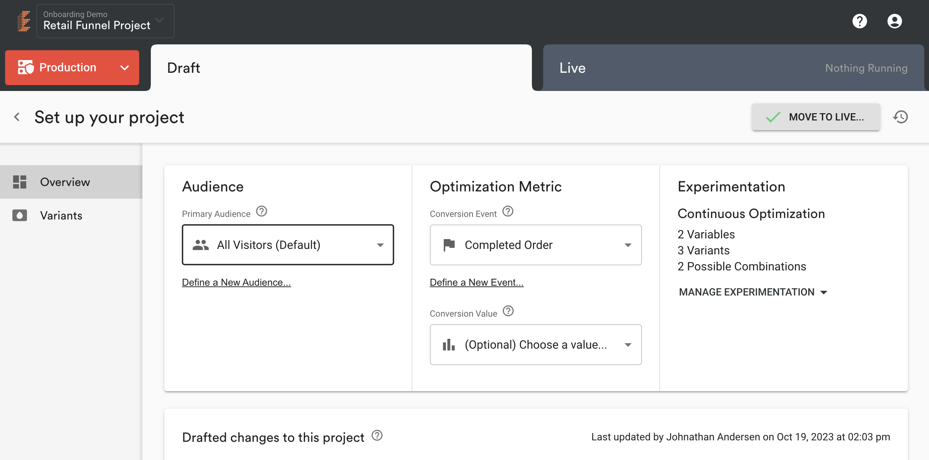This screenshot has height=460, width=929.
Task: Click the Audience section heading
Action: (x=213, y=186)
